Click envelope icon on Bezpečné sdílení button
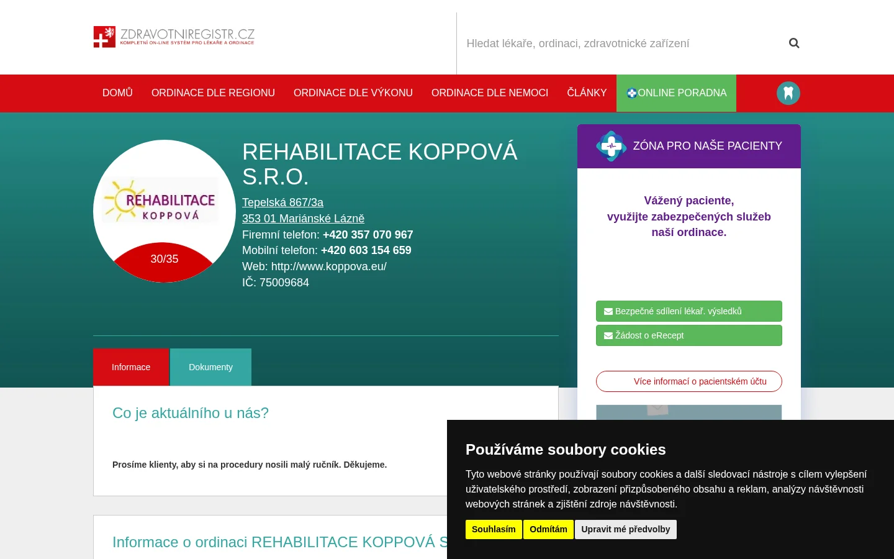This screenshot has width=894, height=559. coord(608,311)
